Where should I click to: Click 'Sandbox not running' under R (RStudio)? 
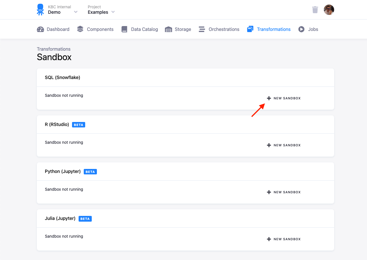click(x=64, y=142)
